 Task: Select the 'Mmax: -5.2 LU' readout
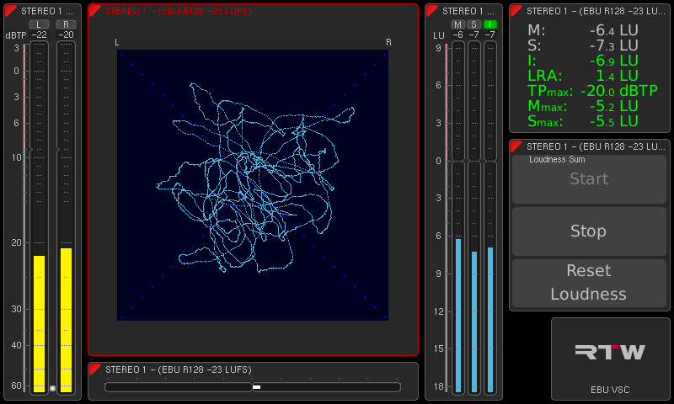click(x=583, y=106)
